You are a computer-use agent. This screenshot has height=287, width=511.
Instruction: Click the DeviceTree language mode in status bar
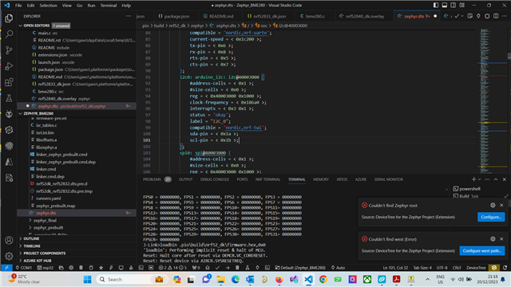click(476, 268)
